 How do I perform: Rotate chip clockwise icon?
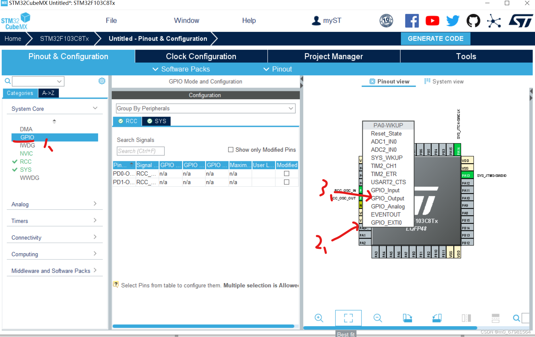(407, 318)
